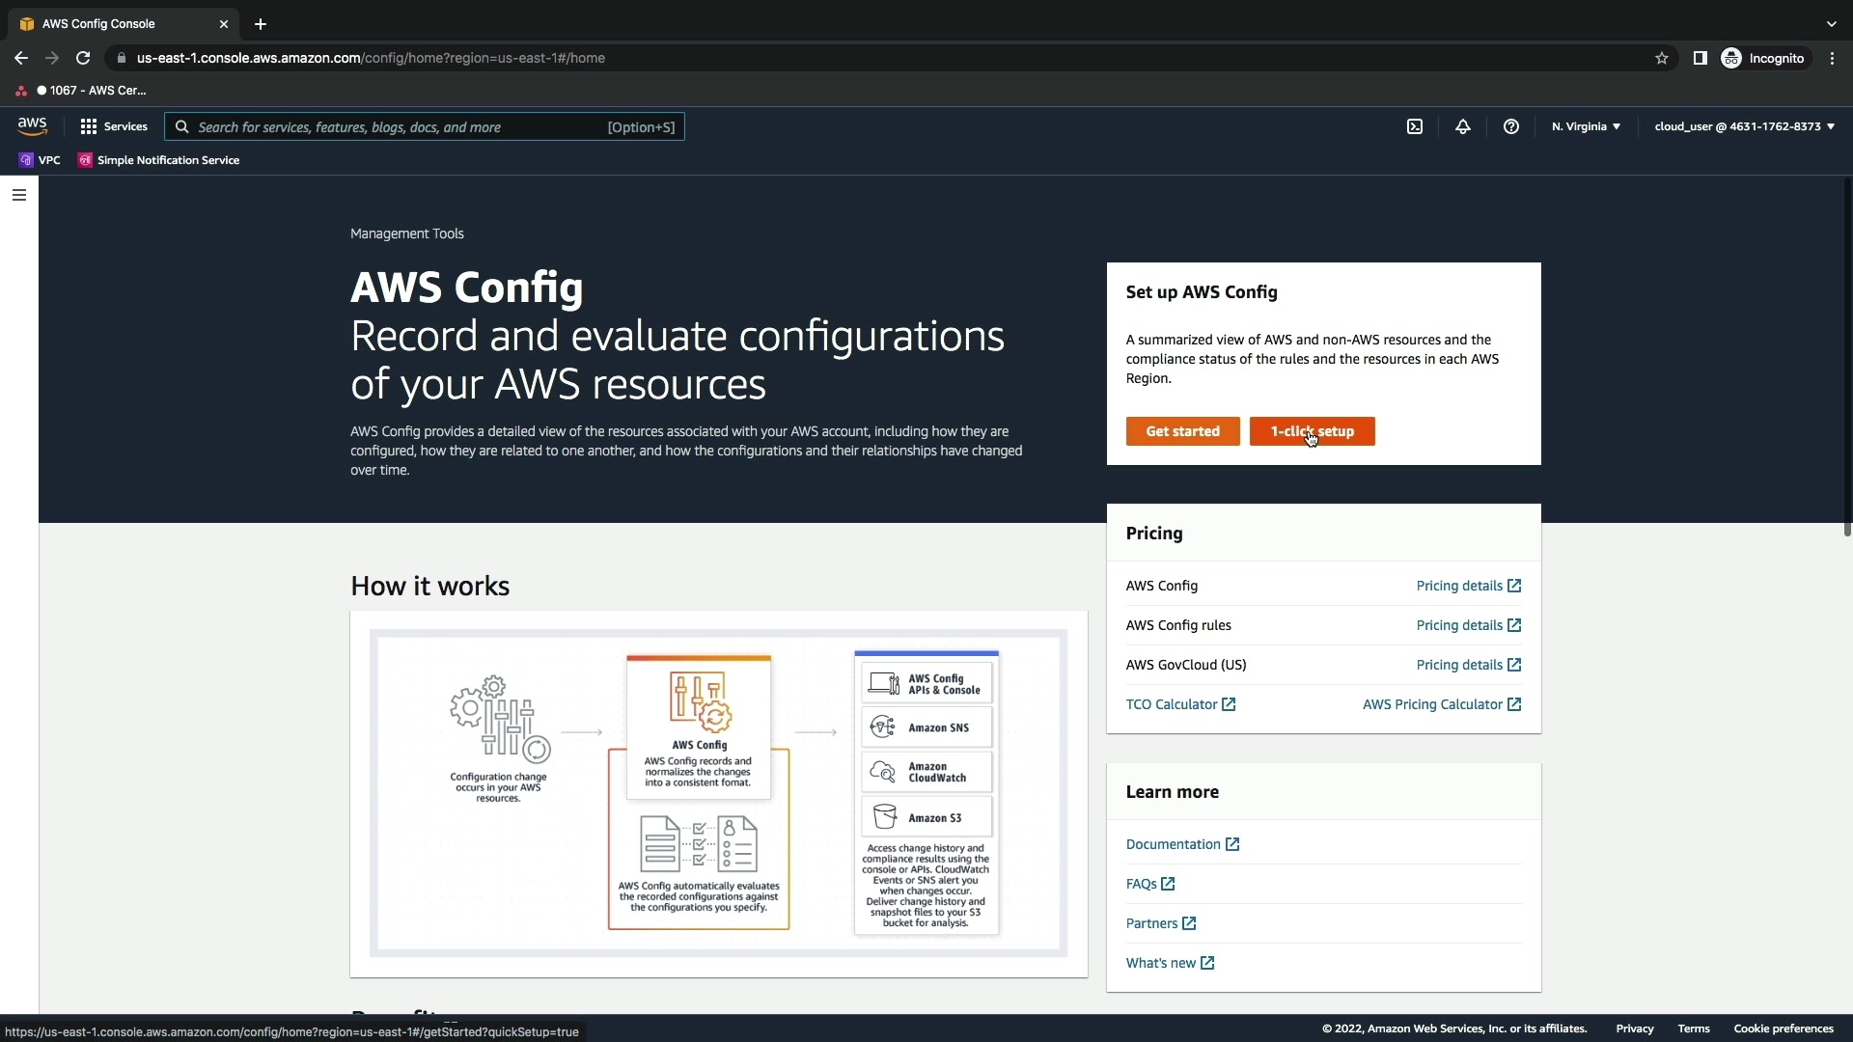Expand the N. Virginia region dropdown
Screen dimensions: 1853x1042
click(x=1586, y=126)
